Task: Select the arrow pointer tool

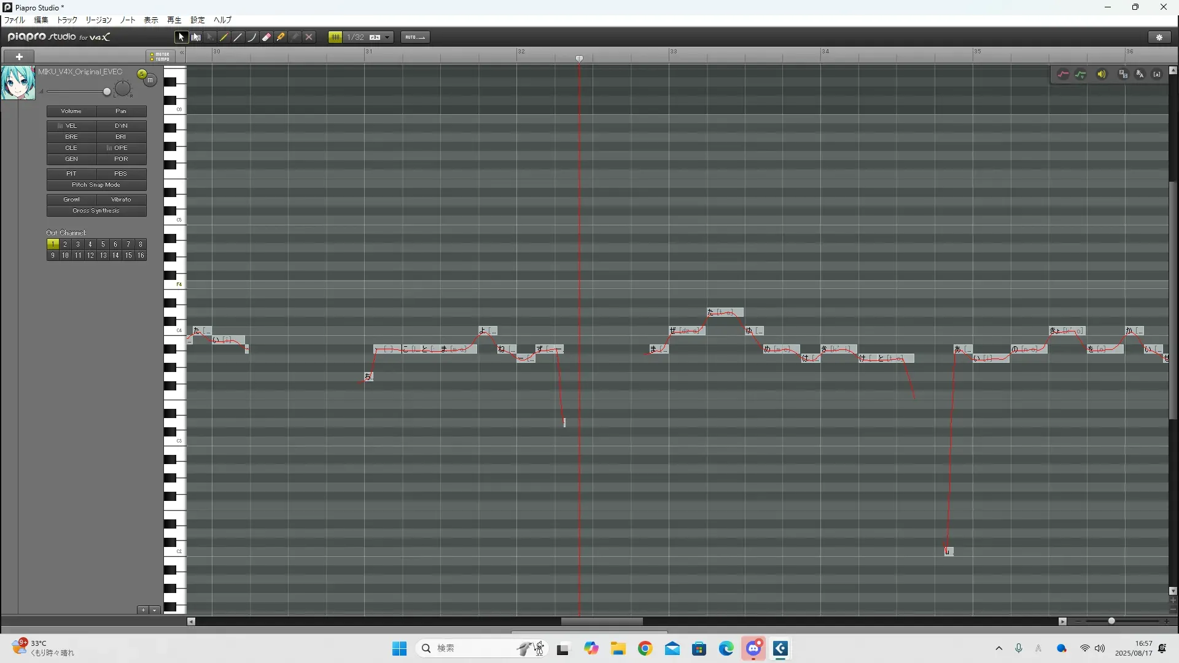Action: (x=181, y=37)
